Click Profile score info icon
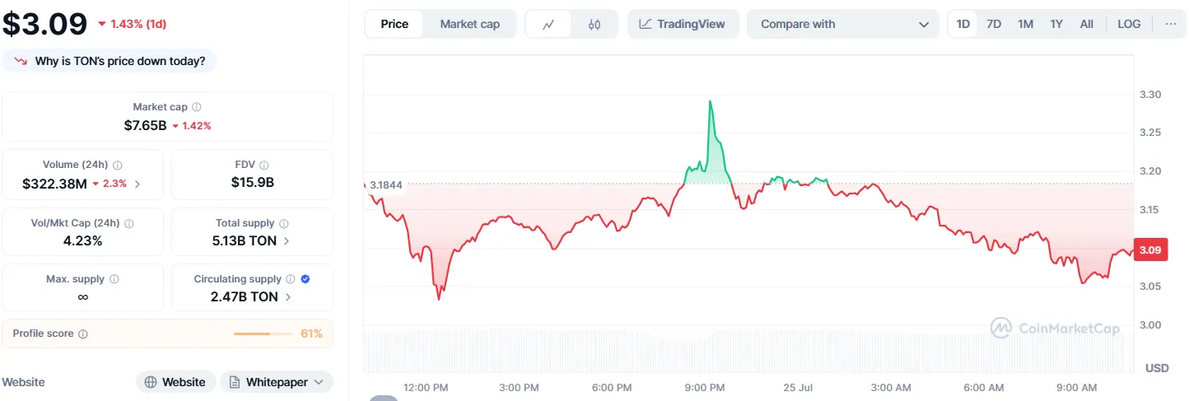 point(83,334)
